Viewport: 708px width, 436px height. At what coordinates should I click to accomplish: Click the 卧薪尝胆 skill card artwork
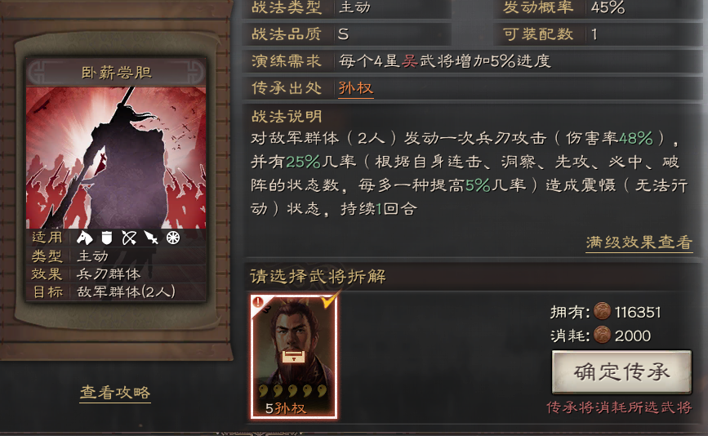point(116,158)
